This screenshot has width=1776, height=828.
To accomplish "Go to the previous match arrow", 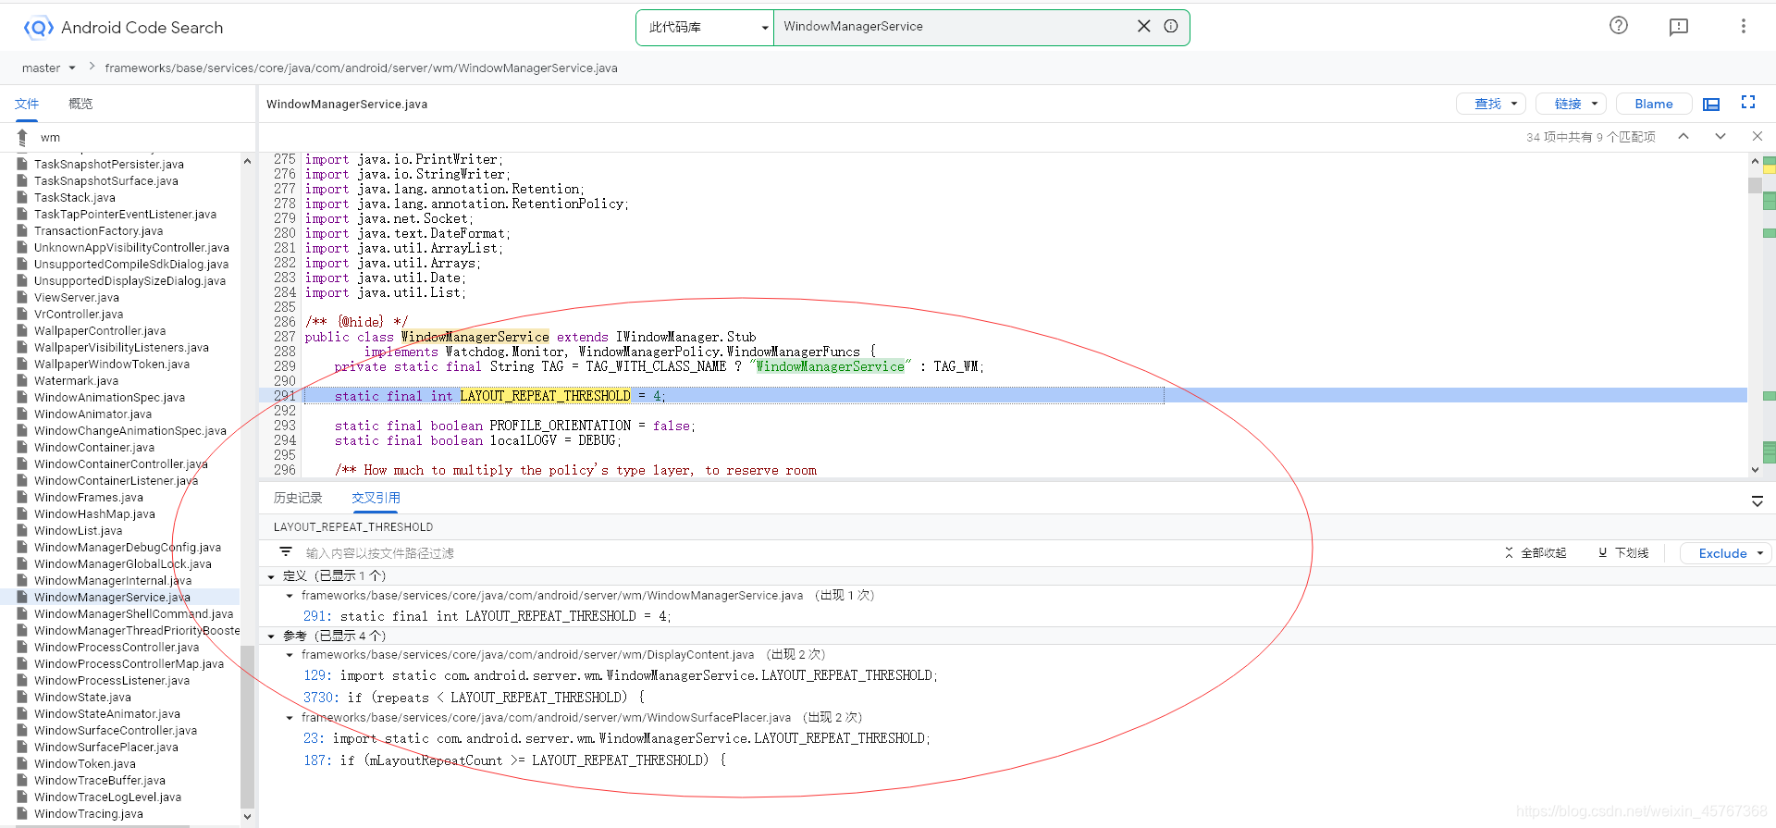I will [1683, 136].
